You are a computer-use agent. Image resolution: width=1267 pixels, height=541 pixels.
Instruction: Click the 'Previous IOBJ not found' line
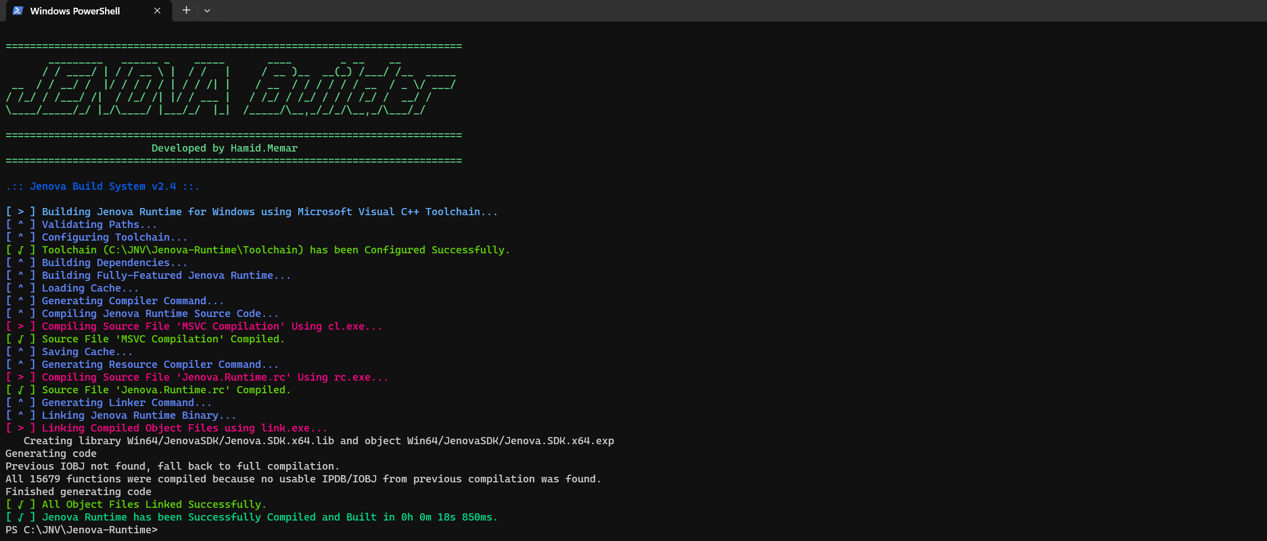tap(173, 466)
